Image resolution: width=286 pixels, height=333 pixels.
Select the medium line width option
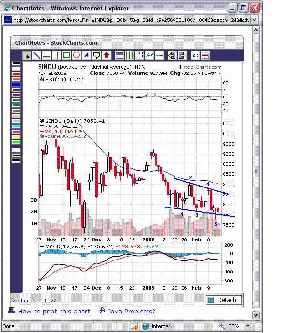tap(16, 156)
